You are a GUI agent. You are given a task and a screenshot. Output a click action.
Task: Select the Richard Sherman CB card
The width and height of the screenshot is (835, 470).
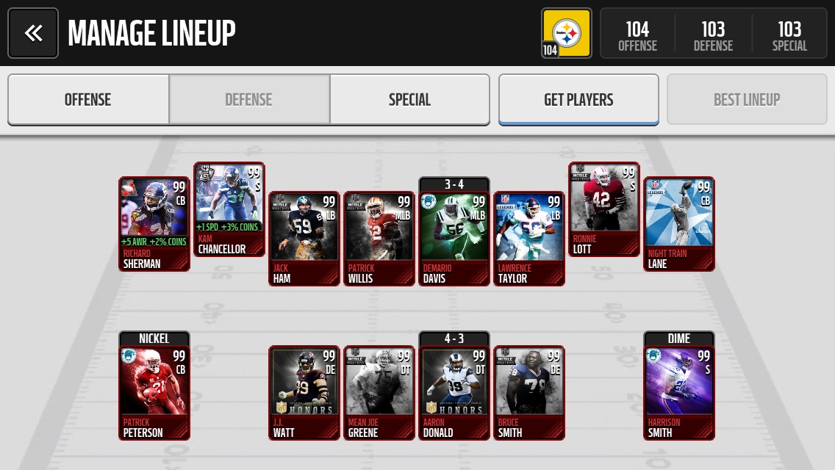[154, 224]
